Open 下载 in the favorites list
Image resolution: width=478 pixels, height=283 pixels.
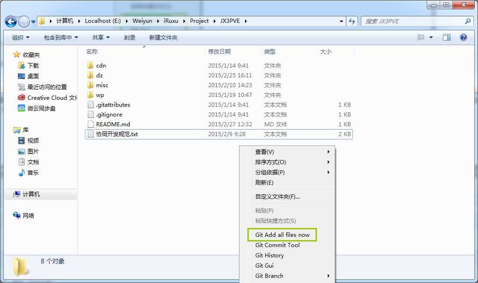(33, 65)
